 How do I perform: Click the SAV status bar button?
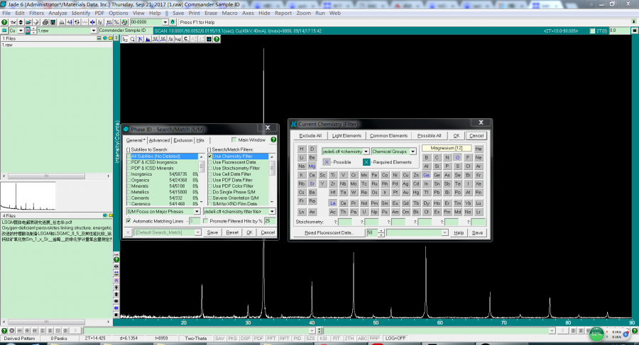[x=220, y=338]
